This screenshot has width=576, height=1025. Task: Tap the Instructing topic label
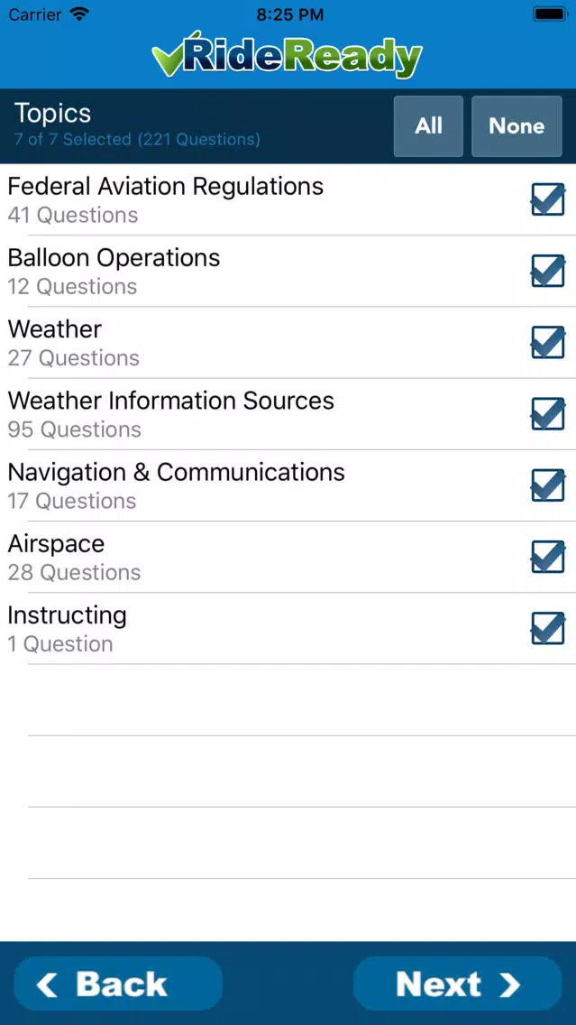[68, 615]
